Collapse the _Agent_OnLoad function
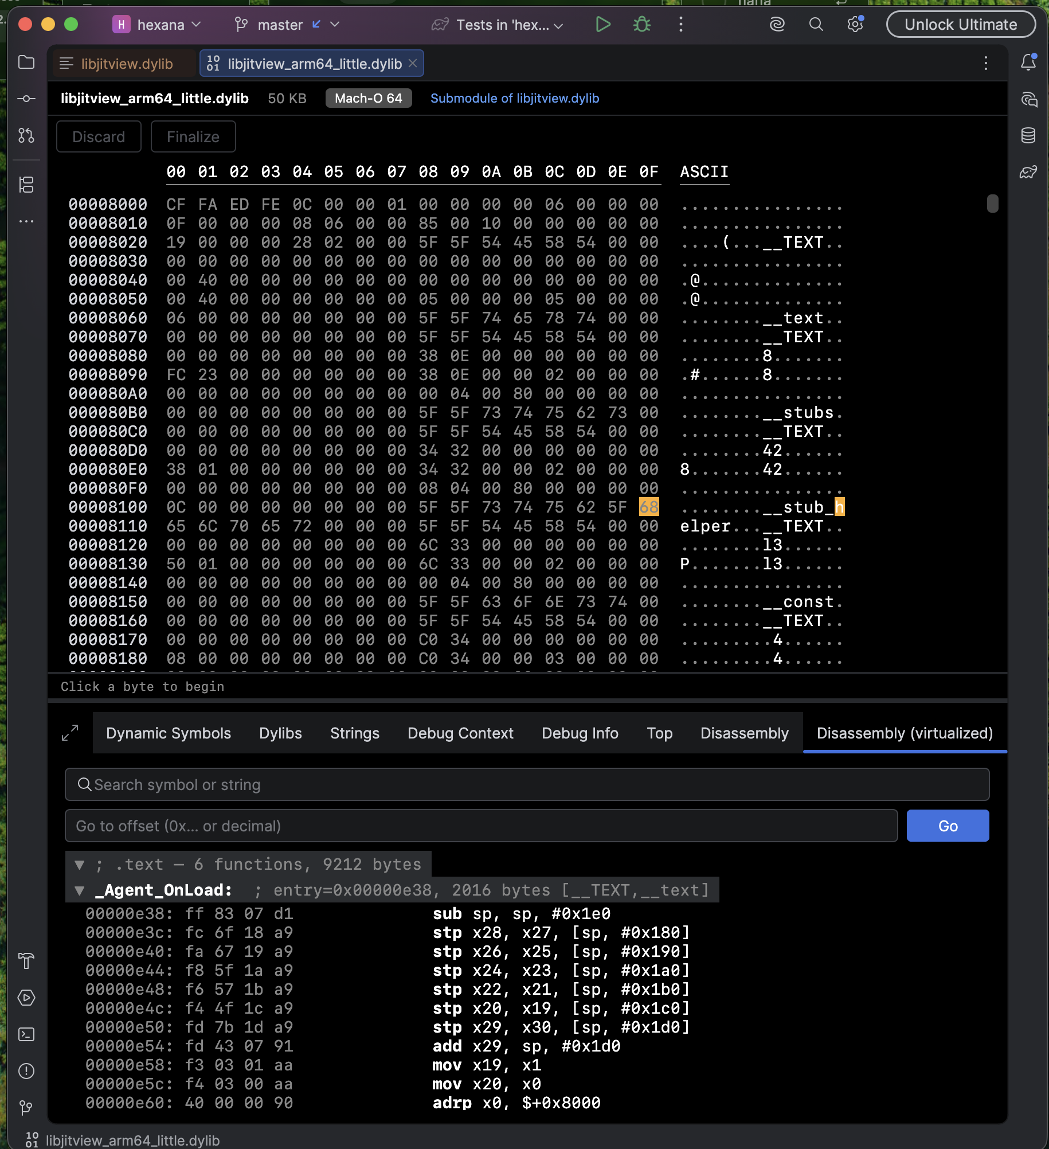The width and height of the screenshot is (1049, 1149). [80, 890]
